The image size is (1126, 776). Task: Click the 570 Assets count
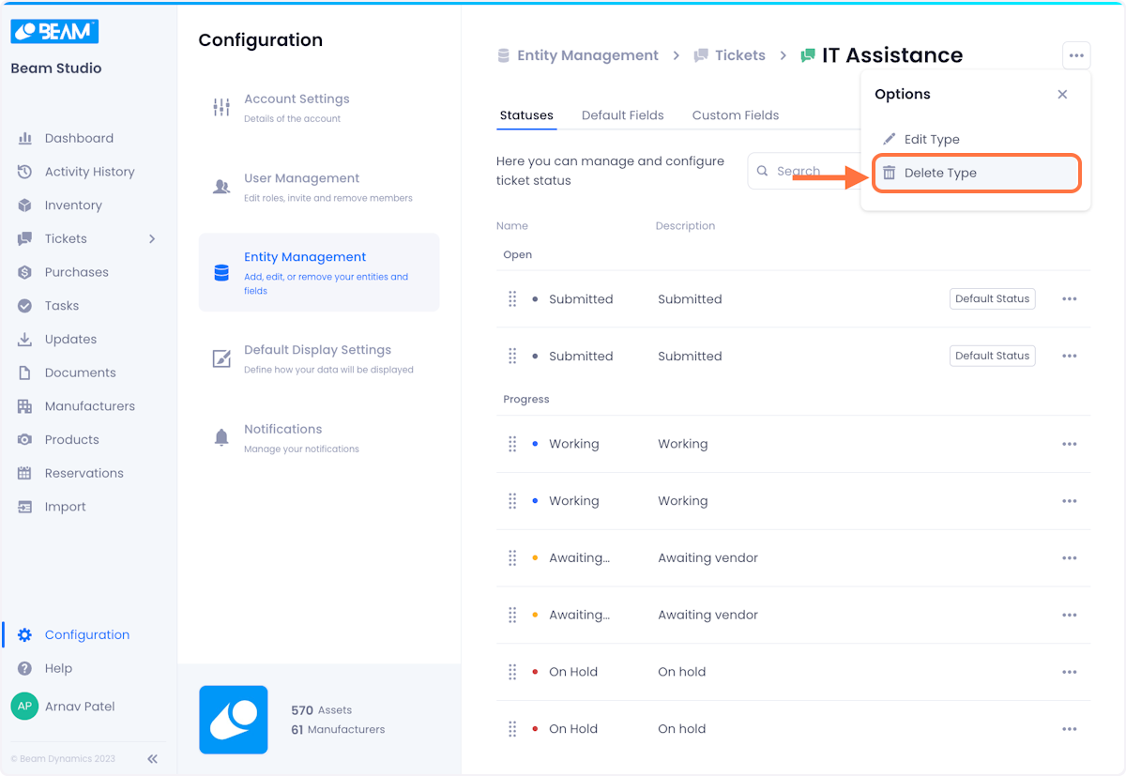pyautogui.click(x=321, y=710)
